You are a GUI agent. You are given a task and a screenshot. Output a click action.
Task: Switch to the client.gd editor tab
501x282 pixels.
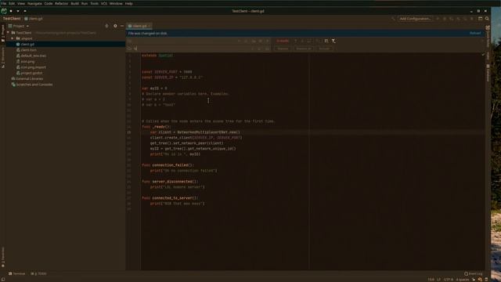[x=139, y=26]
